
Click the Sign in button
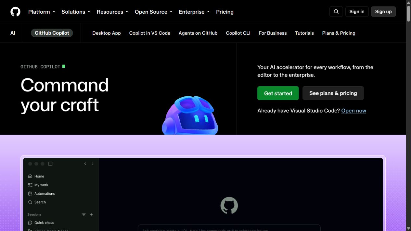[357, 12]
